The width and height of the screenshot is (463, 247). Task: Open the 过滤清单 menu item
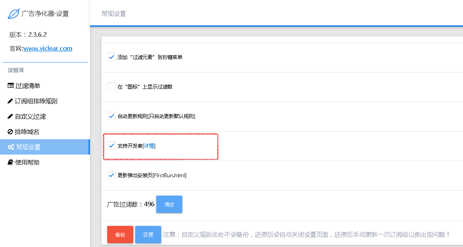(28, 86)
